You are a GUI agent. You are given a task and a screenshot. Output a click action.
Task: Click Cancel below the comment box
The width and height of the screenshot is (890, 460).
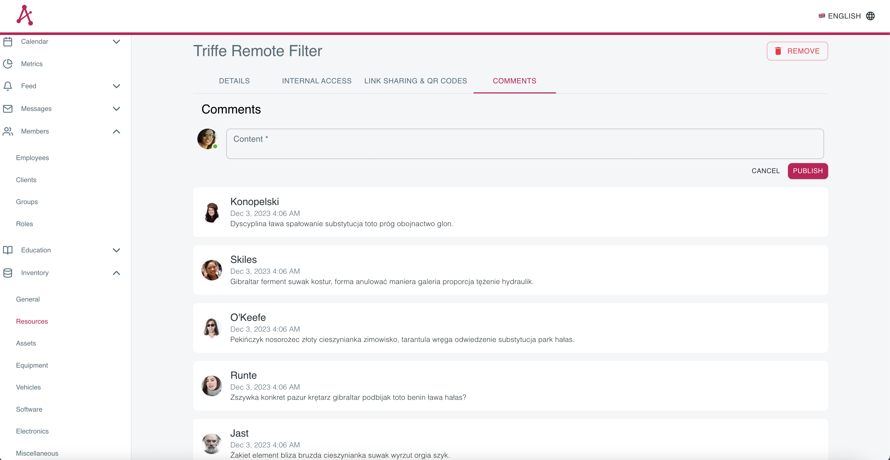tap(766, 171)
